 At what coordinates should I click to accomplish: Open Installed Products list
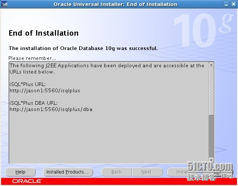pyautogui.click(x=68, y=172)
